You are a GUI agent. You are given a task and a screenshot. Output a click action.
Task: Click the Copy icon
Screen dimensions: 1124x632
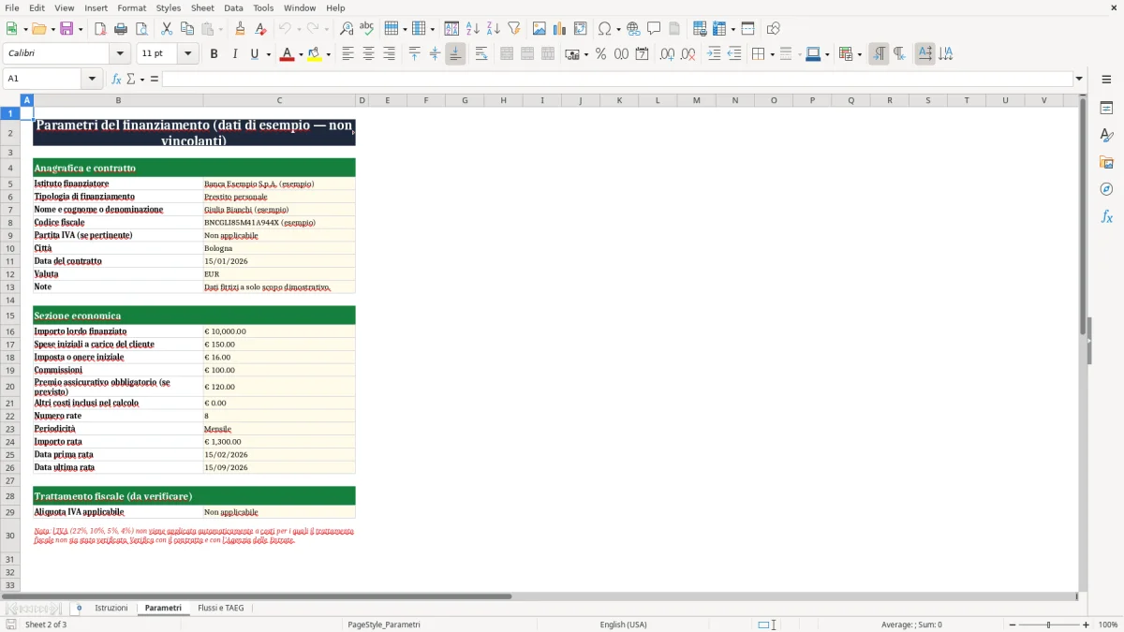tap(187, 29)
